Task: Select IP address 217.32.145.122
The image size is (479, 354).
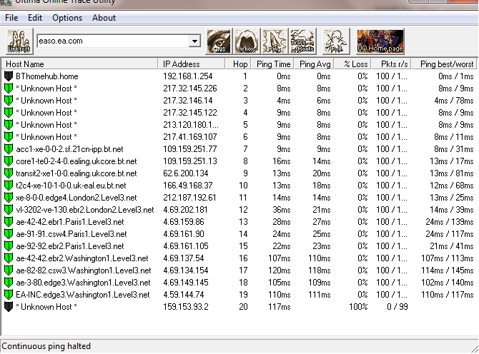Action: coord(189,113)
